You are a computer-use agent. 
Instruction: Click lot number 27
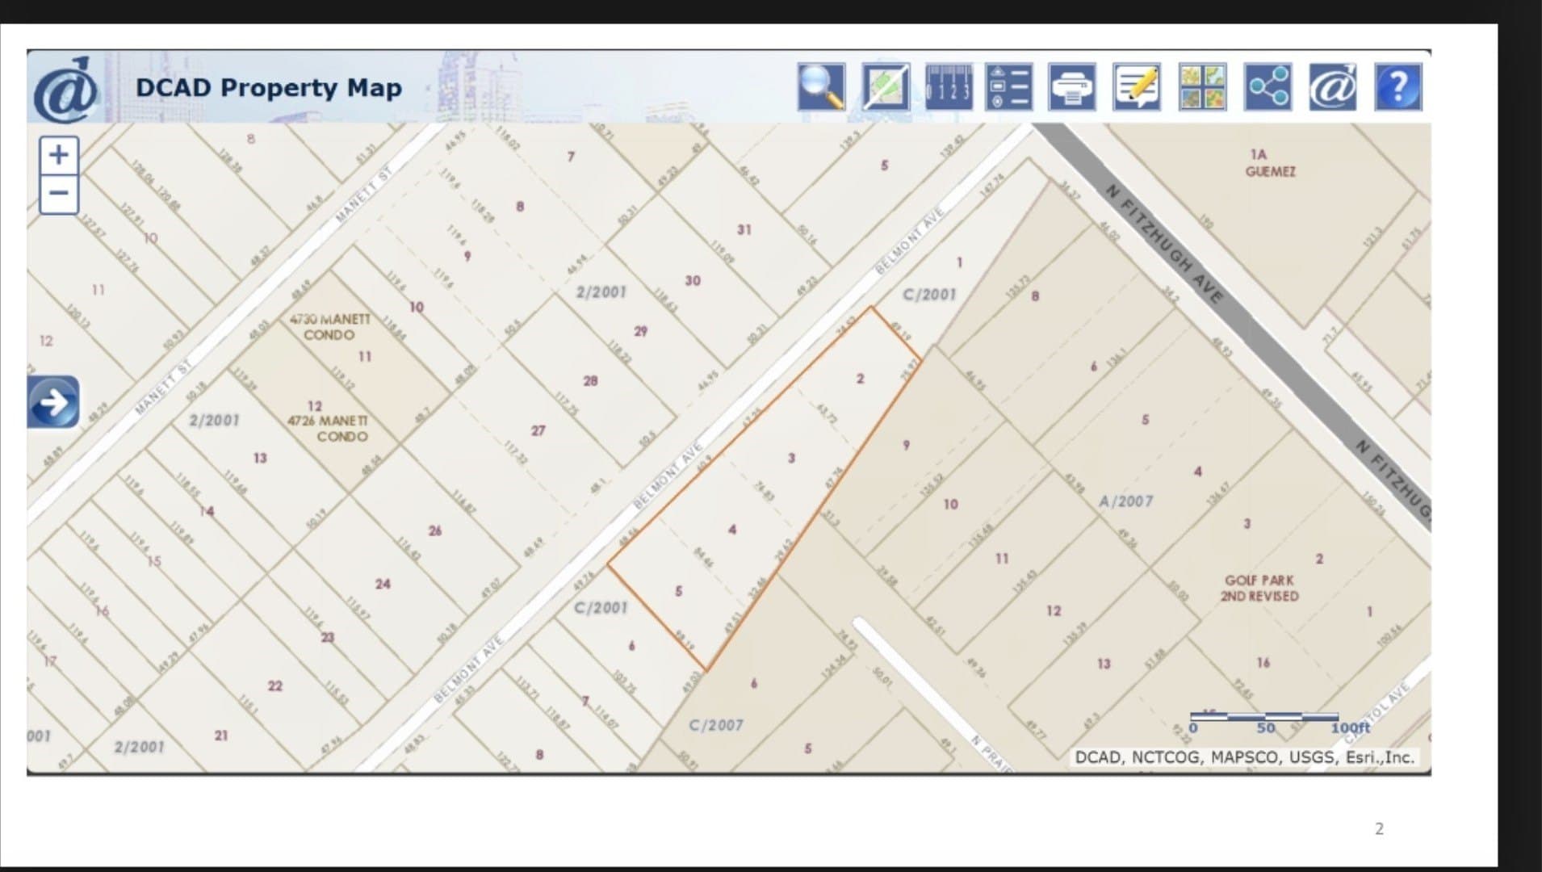pos(538,431)
